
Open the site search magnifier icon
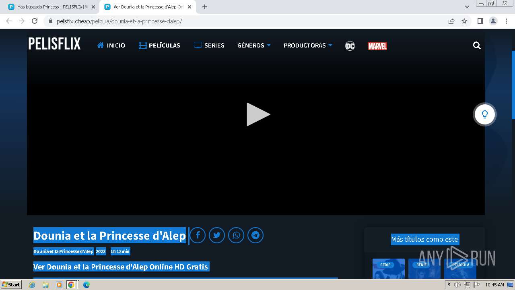[x=477, y=46]
